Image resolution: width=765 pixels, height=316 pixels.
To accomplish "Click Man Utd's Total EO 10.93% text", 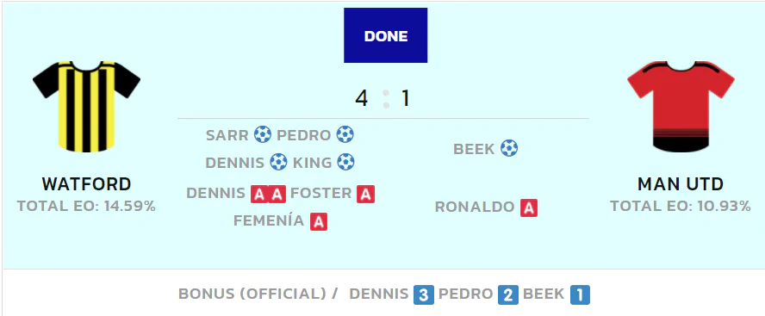I will point(681,207).
